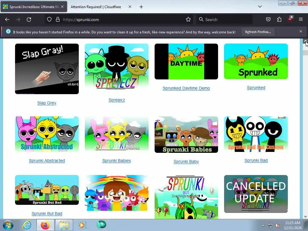308x231 pixels.
Task: Show hidden system tray icons
Action: pyautogui.click(x=263, y=225)
